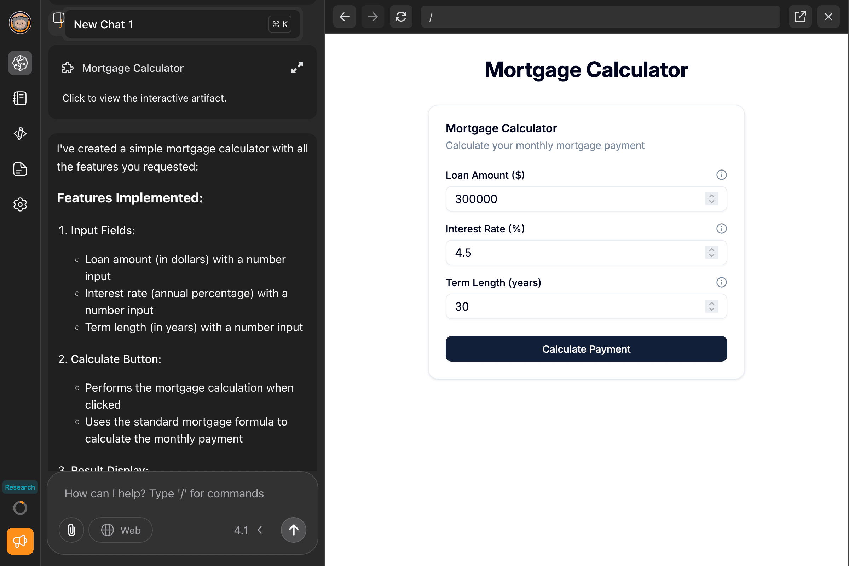Click the large Mortgage Calculator page heading
This screenshot has width=849, height=566.
pyautogui.click(x=586, y=70)
